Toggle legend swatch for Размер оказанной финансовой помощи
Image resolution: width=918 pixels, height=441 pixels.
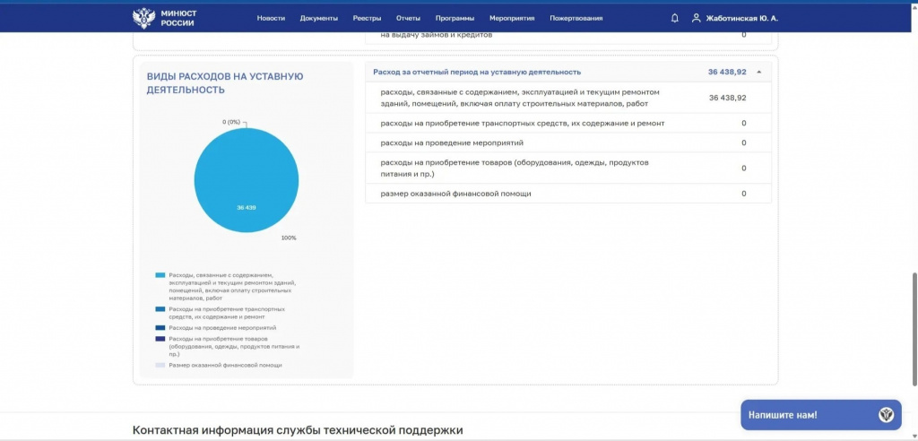tap(160, 365)
